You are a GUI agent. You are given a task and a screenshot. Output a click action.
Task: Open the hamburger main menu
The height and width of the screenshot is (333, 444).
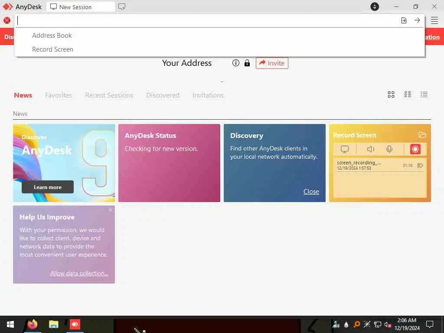[434, 20]
